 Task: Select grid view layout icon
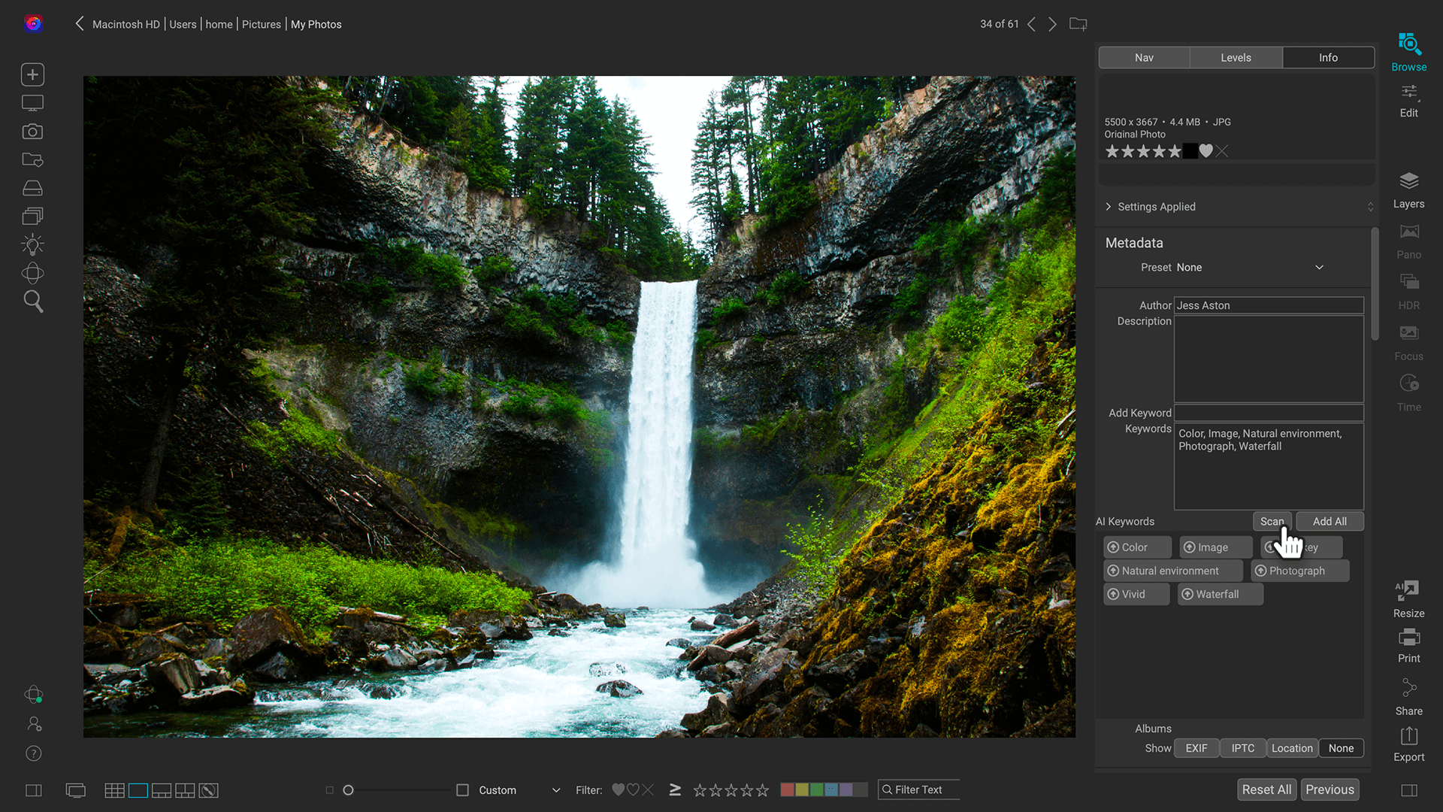coord(114,790)
